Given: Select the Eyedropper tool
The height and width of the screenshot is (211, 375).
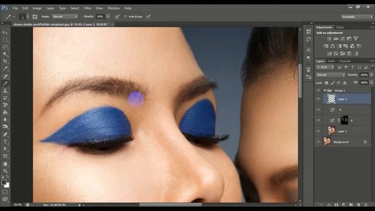Looking at the screenshot, I should coord(5,69).
